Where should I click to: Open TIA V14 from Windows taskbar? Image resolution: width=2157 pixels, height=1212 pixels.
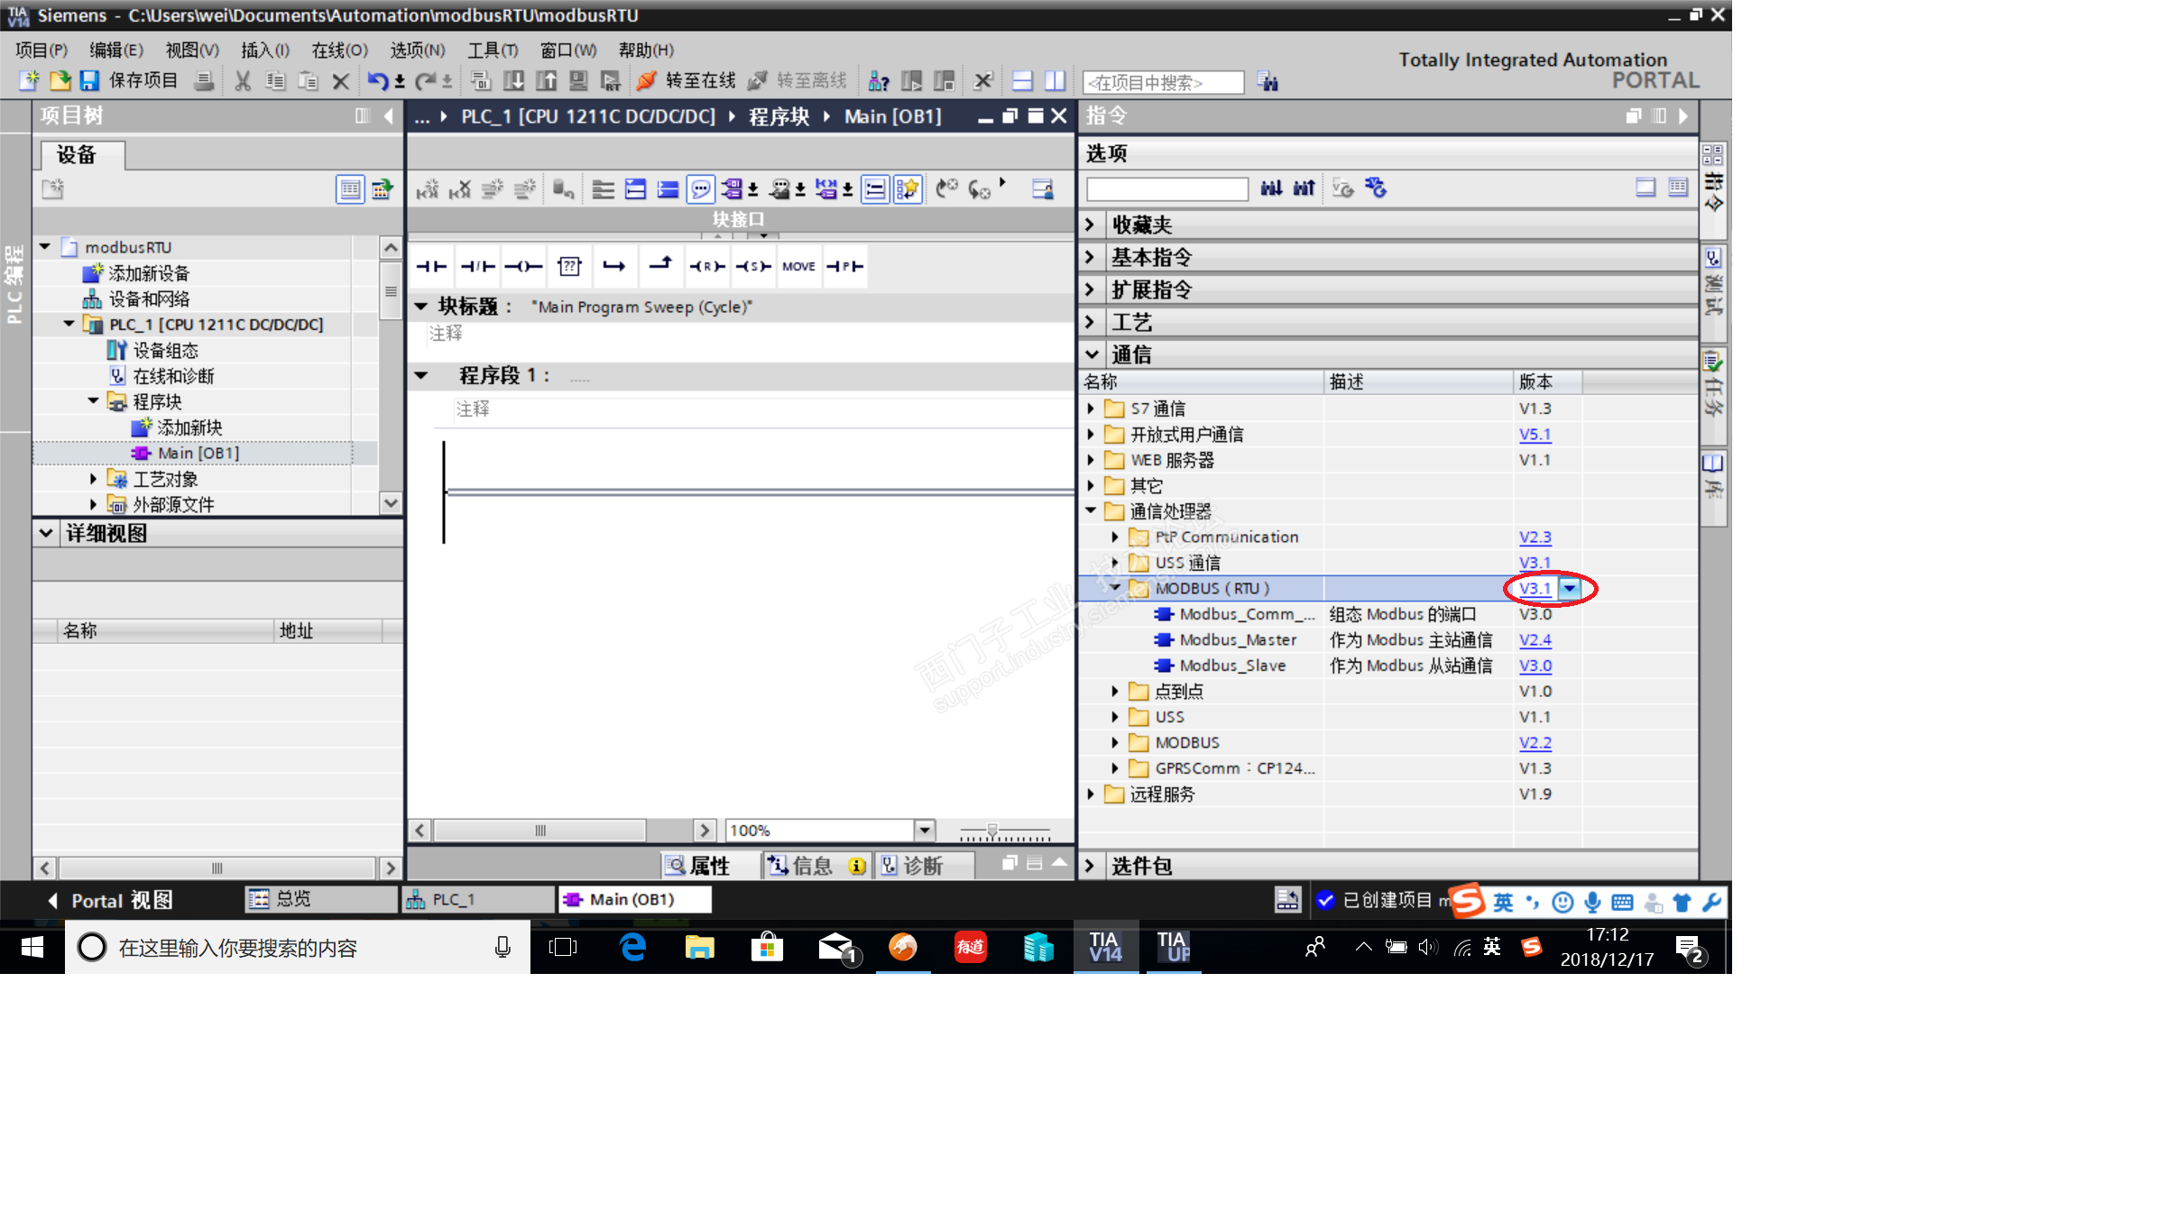[1105, 947]
